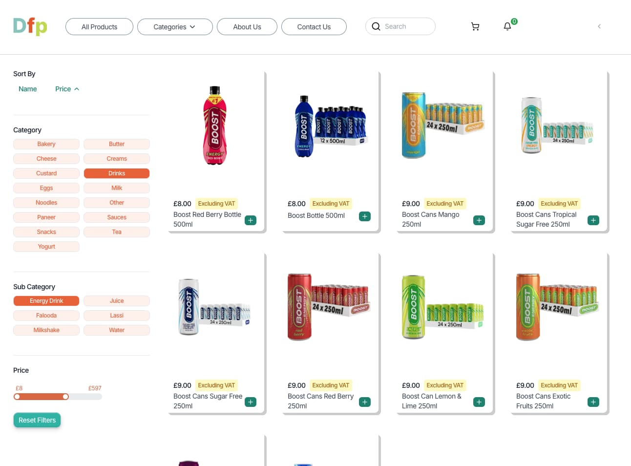Viewport: 631px width, 466px height.
Task: Toggle the Milkshake sub category filter
Action: click(46, 330)
